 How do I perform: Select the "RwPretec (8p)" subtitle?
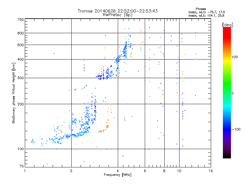coord(117,15)
